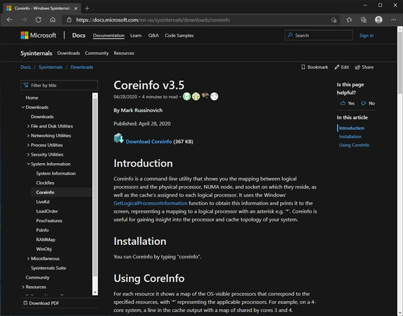Share this article

[364, 67]
